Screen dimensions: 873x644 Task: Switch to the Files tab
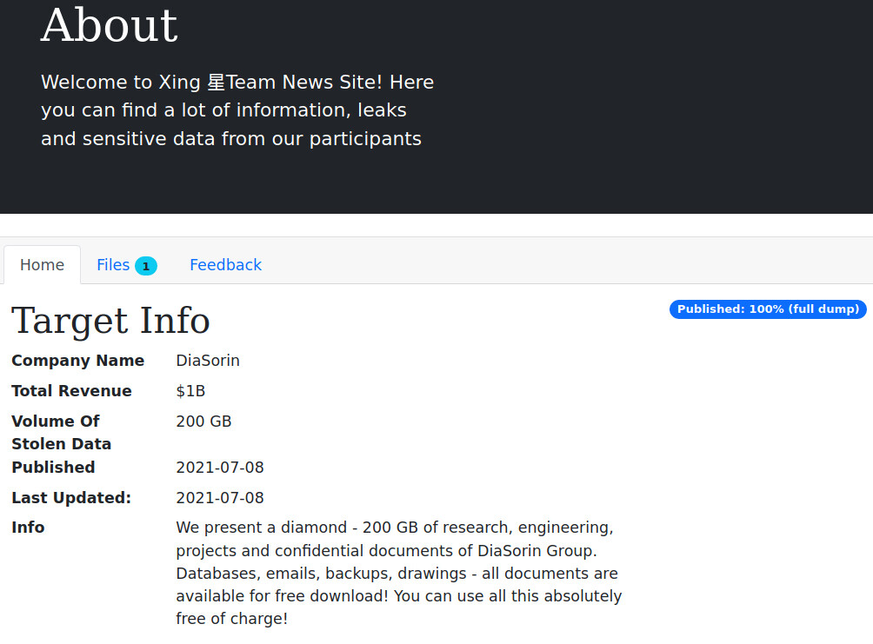click(x=126, y=265)
